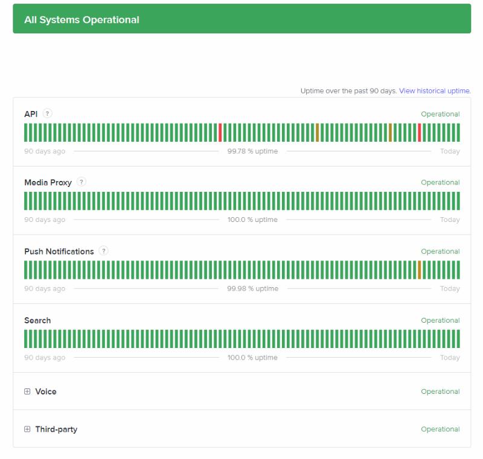This screenshot has height=459, width=483.
Task: Click the Push Notifications 99.98 % uptime text
Action: (x=252, y=288)
